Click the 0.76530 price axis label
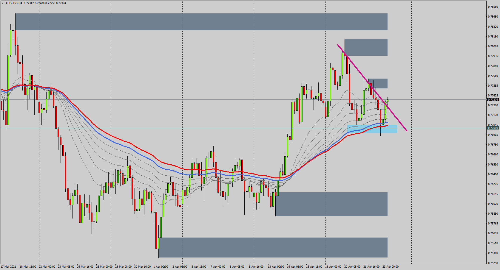Screen dimensions: 500x270 coord(493,165)
